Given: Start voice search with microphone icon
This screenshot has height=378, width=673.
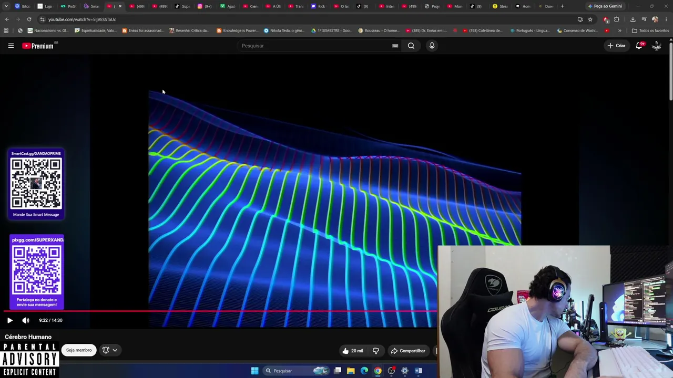Looking at the screenshot, I should (x=432, y=46).
